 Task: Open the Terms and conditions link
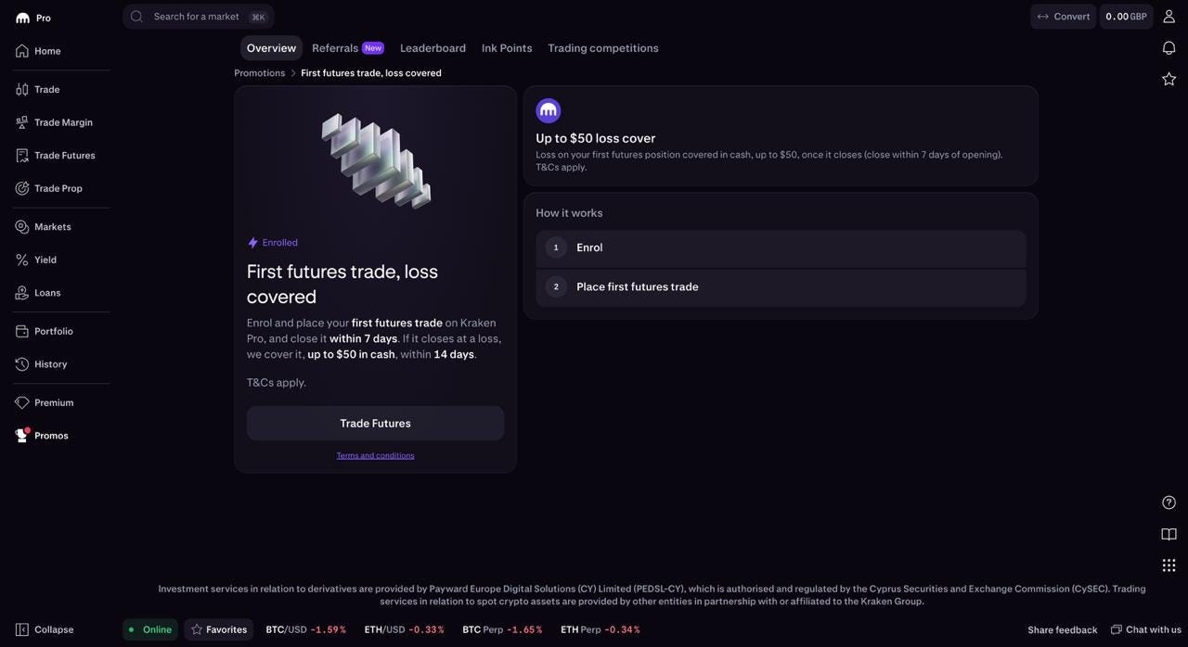[375, 456]
